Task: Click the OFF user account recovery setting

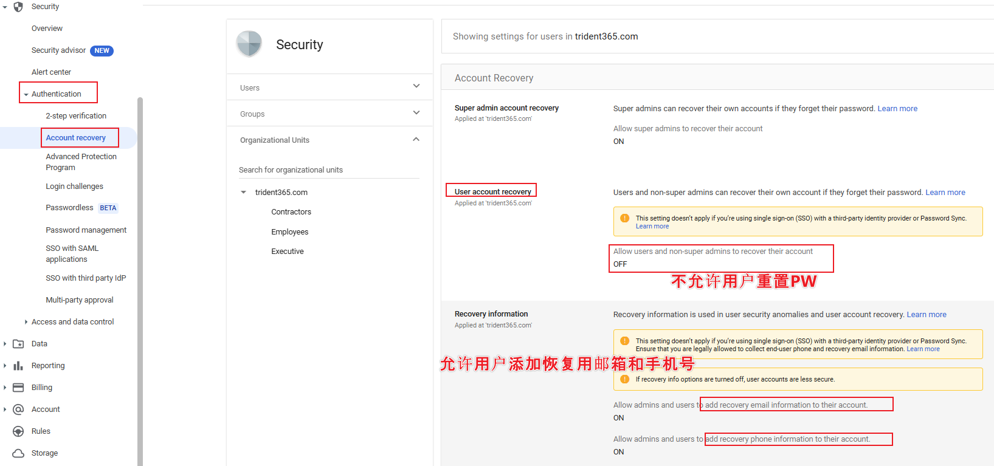Action: [x=620, y=264]
